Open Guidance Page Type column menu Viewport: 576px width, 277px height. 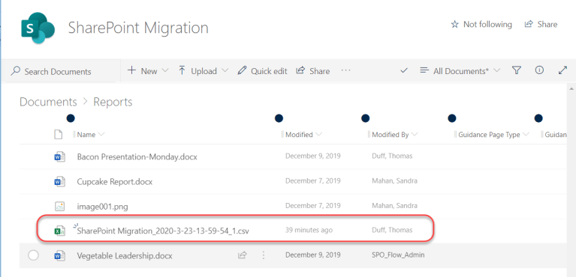pos(493,135)
